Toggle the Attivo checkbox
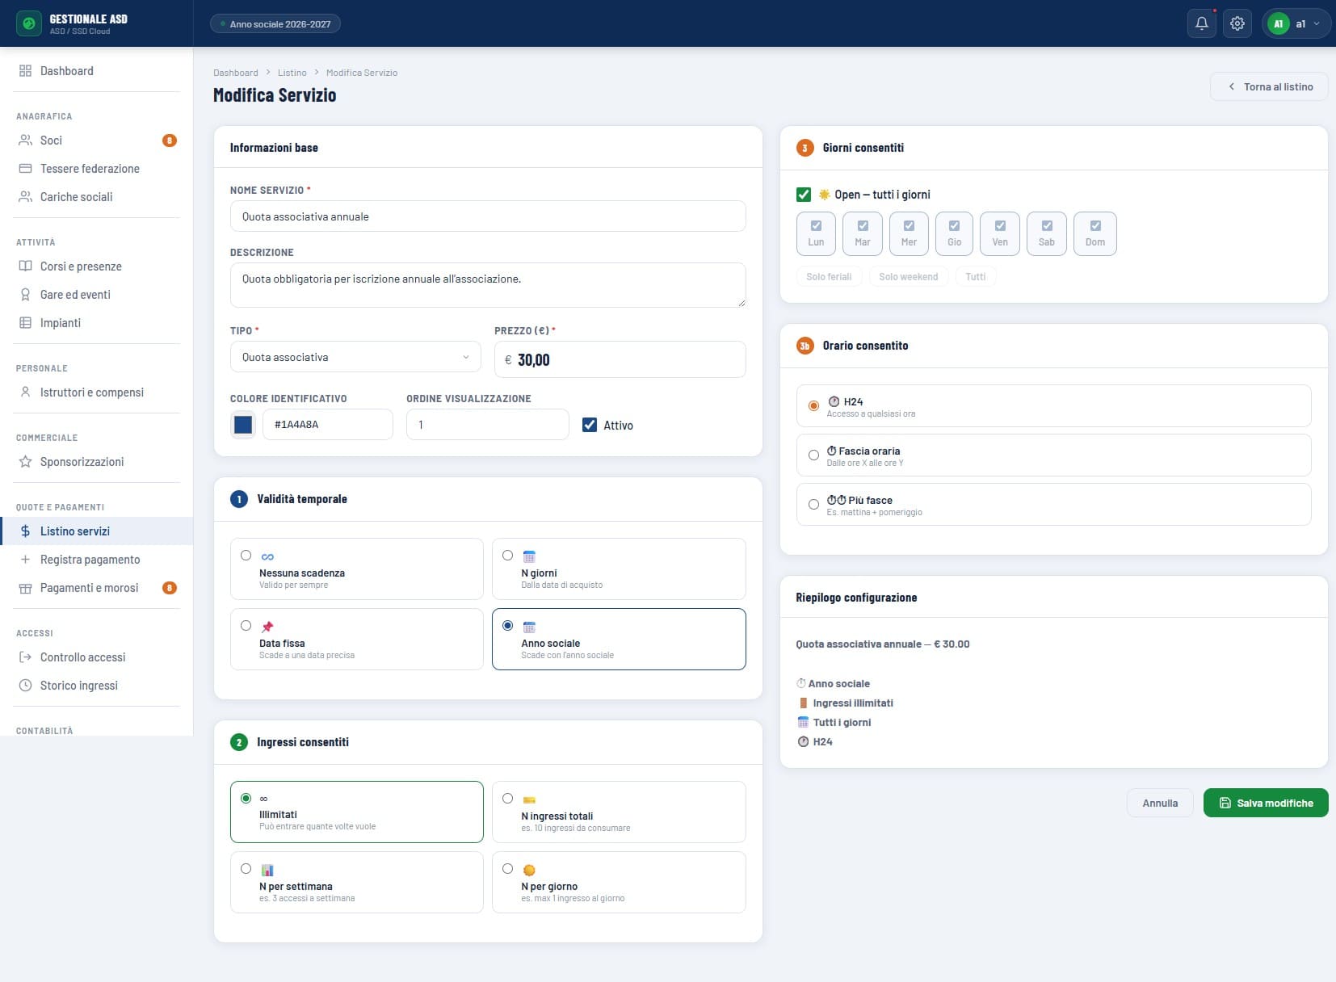This screenshot has width=1336, height=982. pyautogui.click(x=590, y=425)
